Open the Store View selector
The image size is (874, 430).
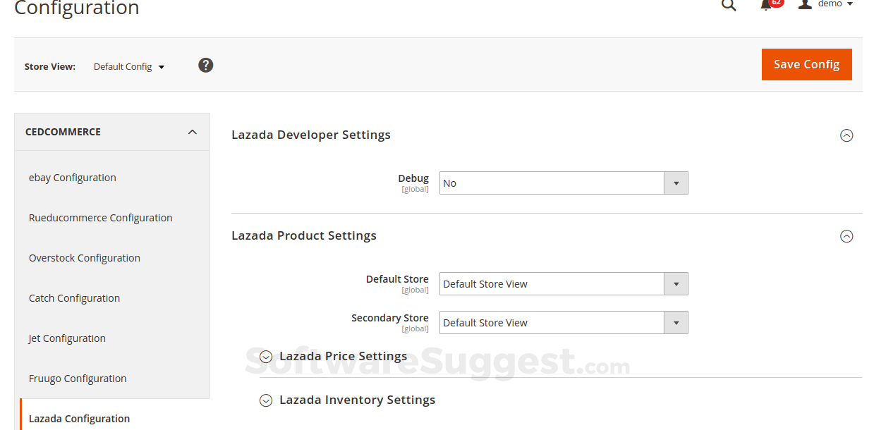128,66
